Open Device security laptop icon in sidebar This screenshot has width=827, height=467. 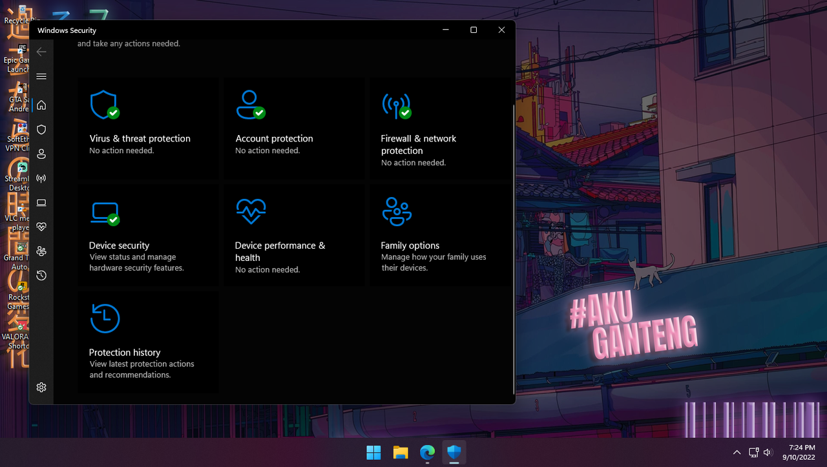click(41, 203)
